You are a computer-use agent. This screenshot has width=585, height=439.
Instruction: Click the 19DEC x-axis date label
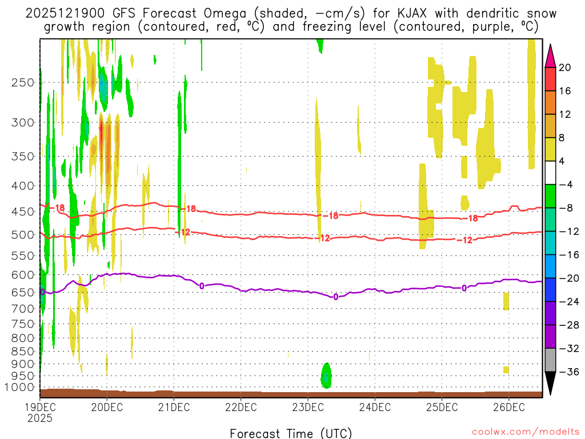point(40,407)
